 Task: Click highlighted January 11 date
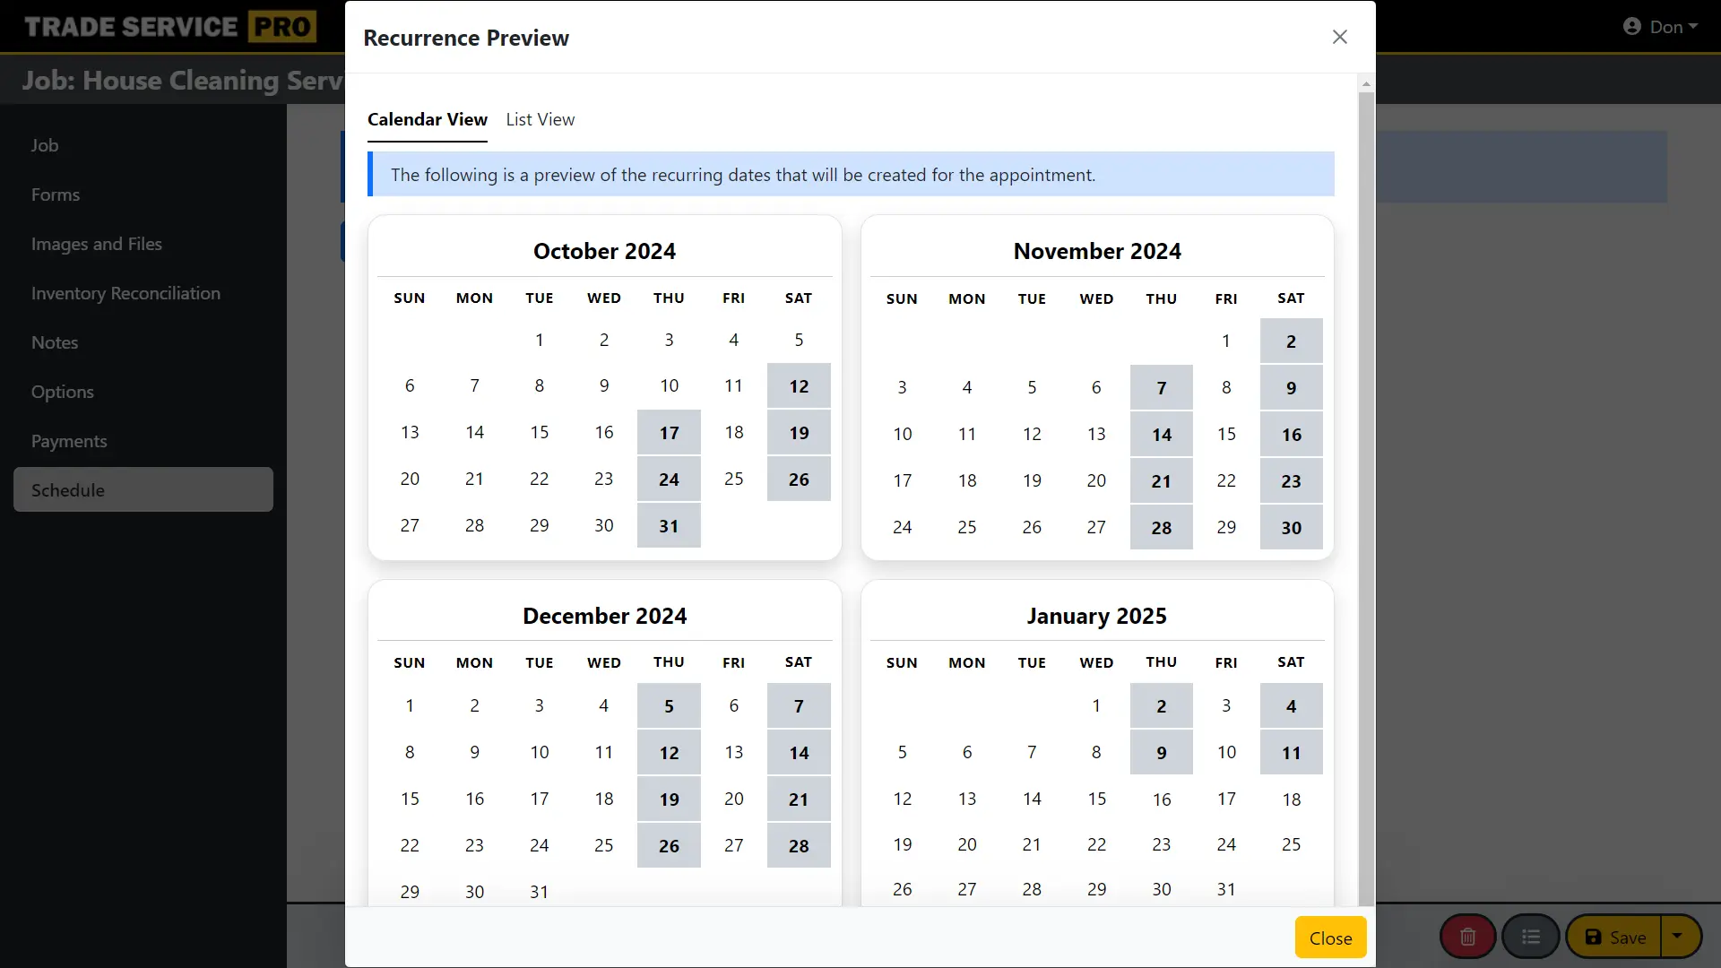click(x=1291, y=753)
